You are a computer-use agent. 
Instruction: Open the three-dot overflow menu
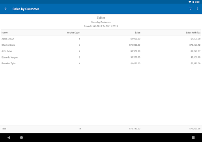[197, 9]
